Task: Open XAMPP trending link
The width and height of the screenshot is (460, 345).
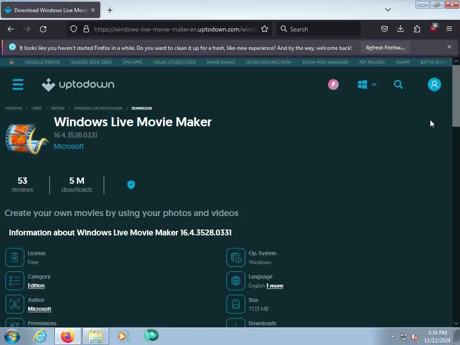Action: tap(402, 62)
